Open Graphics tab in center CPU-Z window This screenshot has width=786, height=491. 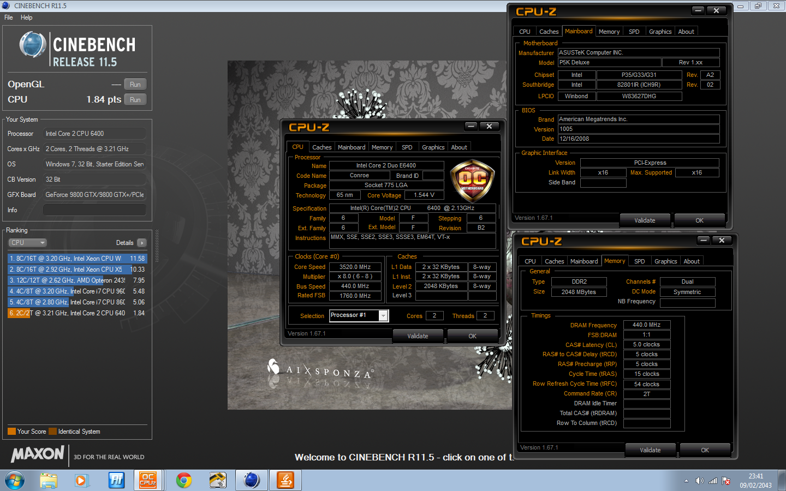pos(433,147)
